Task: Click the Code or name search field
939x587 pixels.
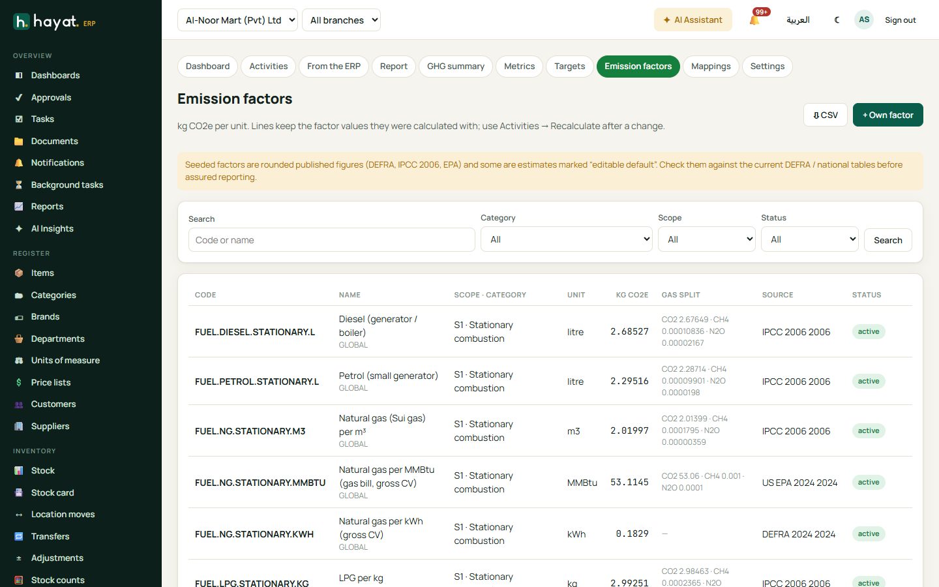Action: point(331,240)
